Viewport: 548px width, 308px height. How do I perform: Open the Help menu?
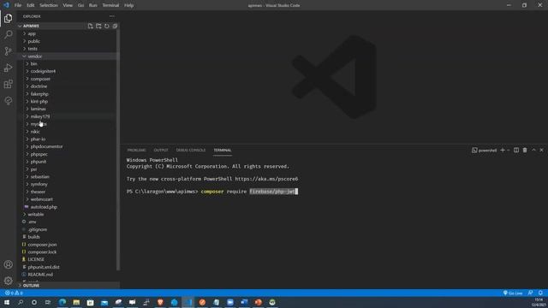click(x=129, y=5)
